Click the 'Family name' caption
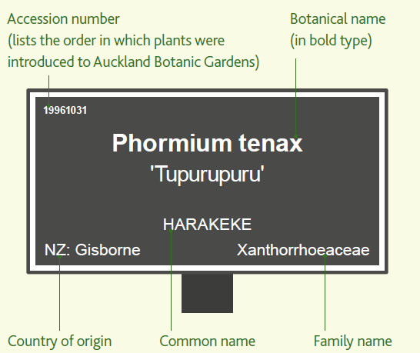Screen dimensions: 420x353 (x=352, y=341)
